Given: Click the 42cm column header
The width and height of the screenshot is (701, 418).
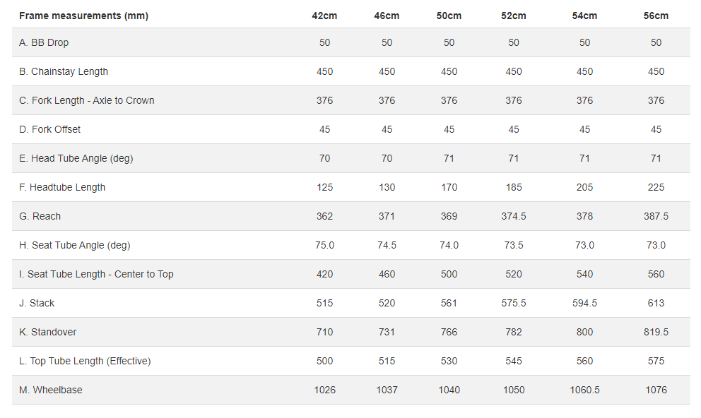Looking at the screenshot, I should (324, 16).
